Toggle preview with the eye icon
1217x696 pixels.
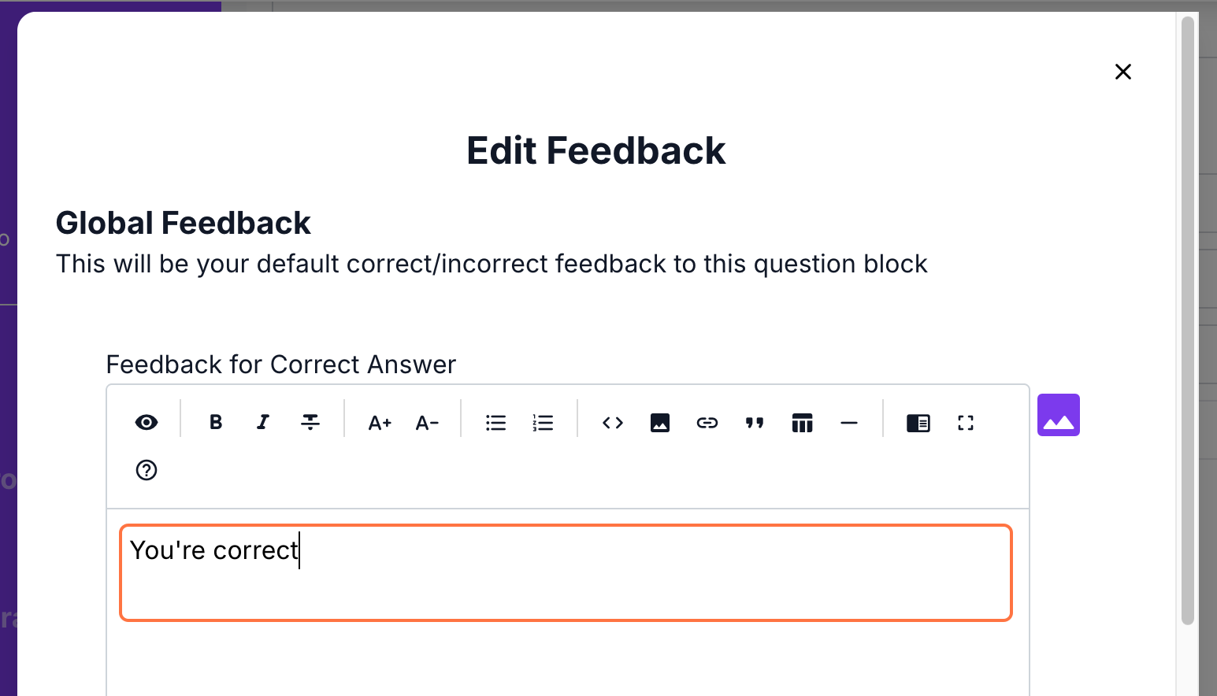pos(147,423)
